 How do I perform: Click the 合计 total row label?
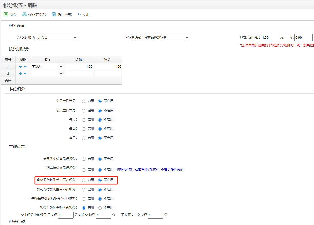pos(8,81)
